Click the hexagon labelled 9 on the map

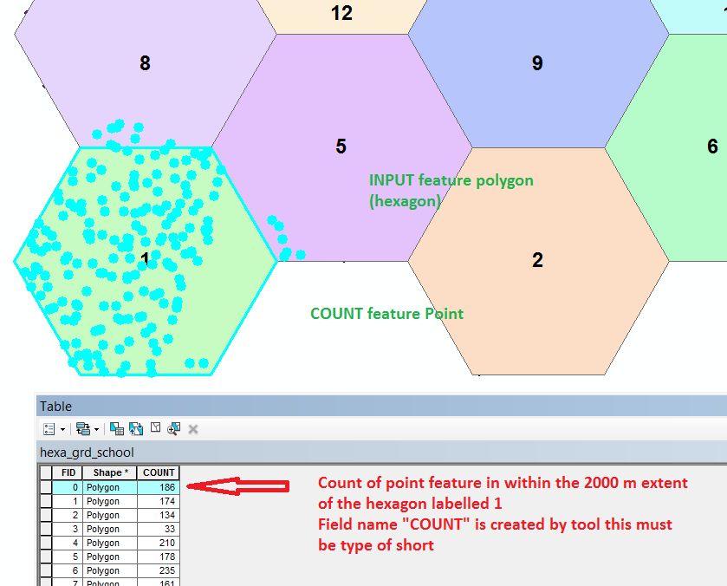coord(538,75)
